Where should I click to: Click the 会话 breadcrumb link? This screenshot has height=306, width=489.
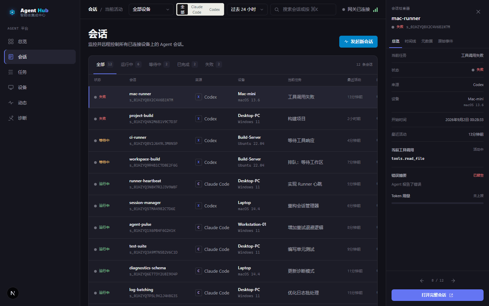tap(93, 10)
